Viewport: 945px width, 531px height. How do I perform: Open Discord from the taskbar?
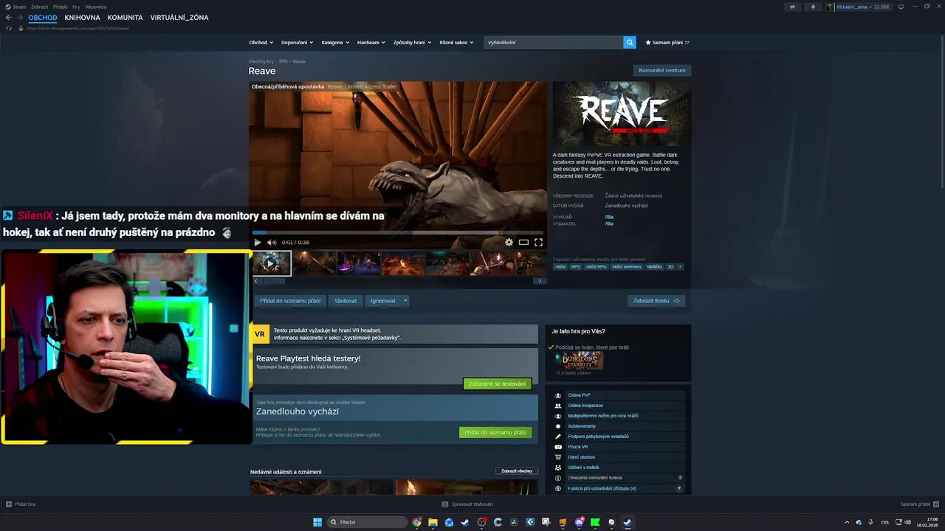coord(579,522)
